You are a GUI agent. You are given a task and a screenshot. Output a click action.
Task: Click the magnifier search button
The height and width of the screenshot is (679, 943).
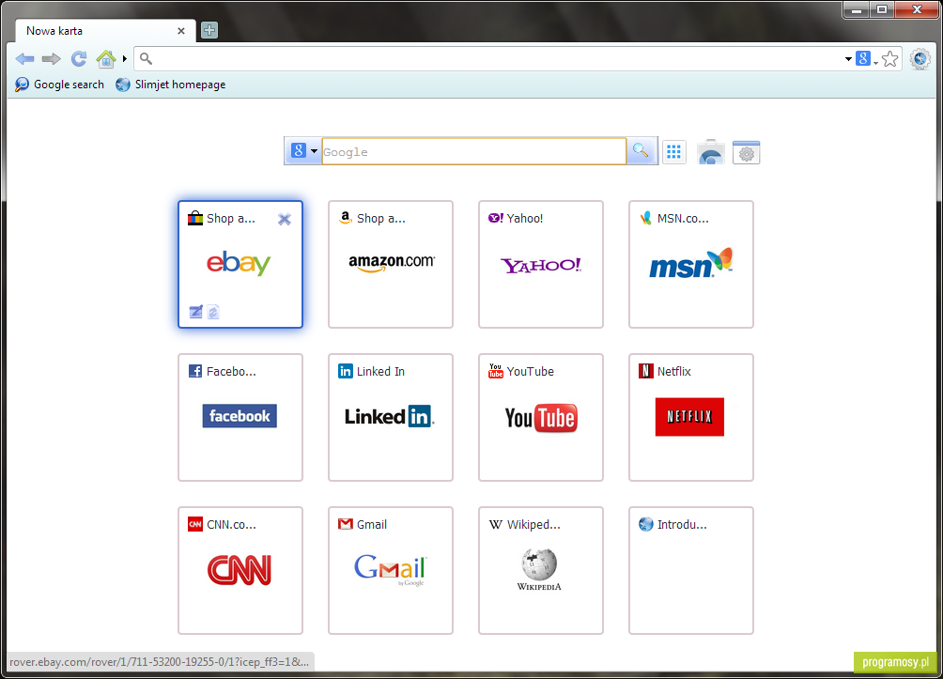coord(642,151)
